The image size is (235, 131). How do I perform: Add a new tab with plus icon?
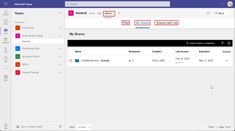tap(119, 13)
